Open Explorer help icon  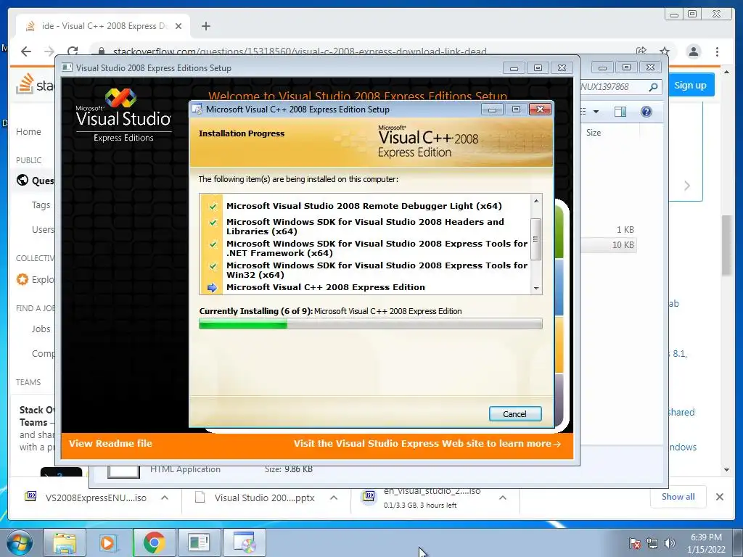(x=646, y=112)
